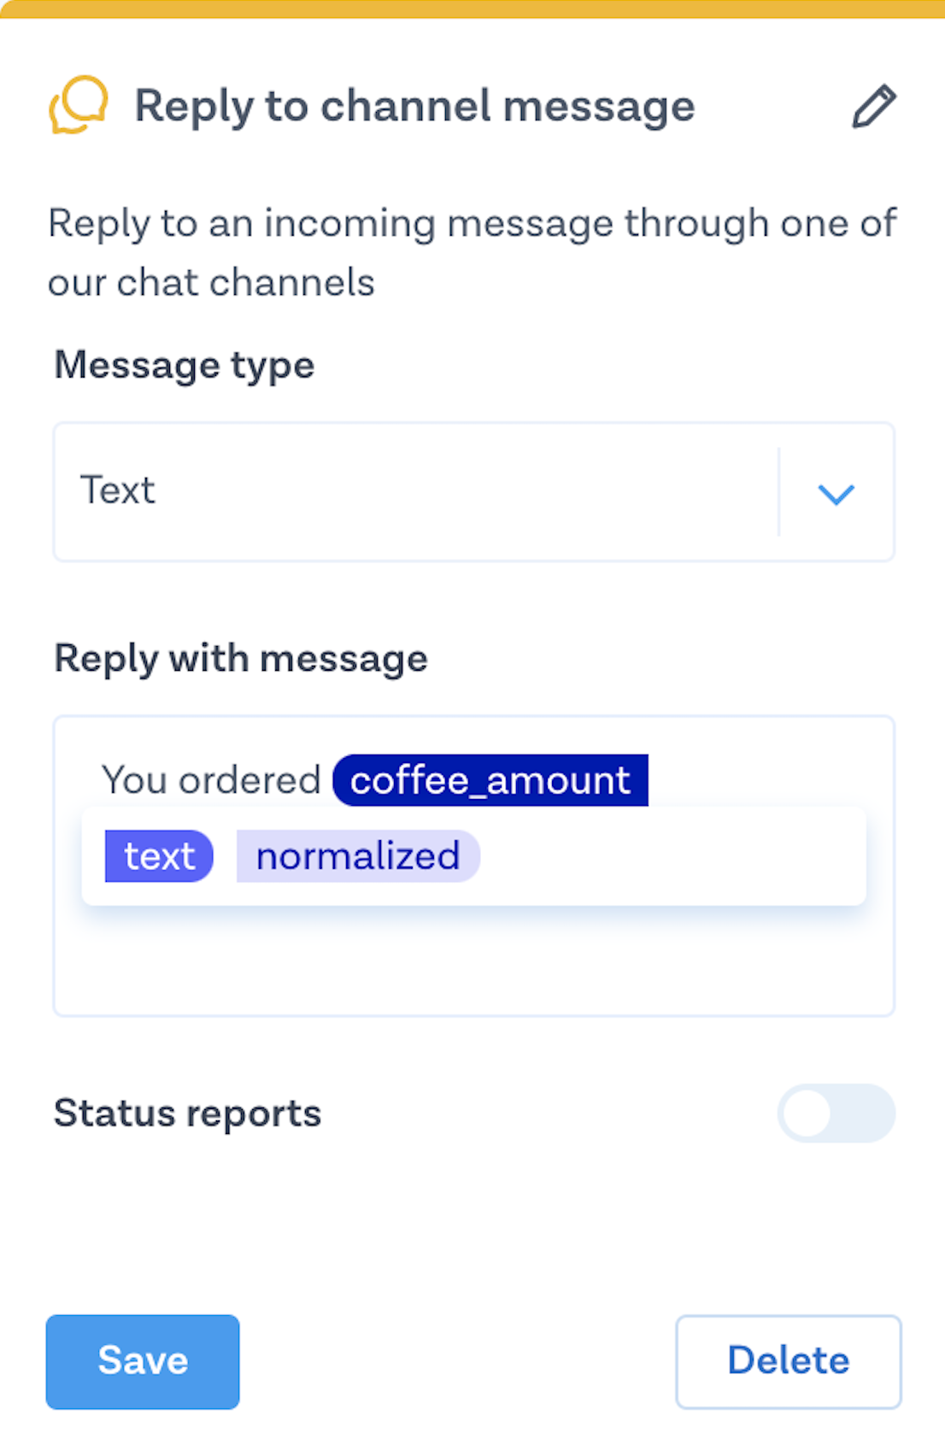Expand the Message type dropdown arrow
This screenshot has width=945, height=1451.
click(836, 493)
